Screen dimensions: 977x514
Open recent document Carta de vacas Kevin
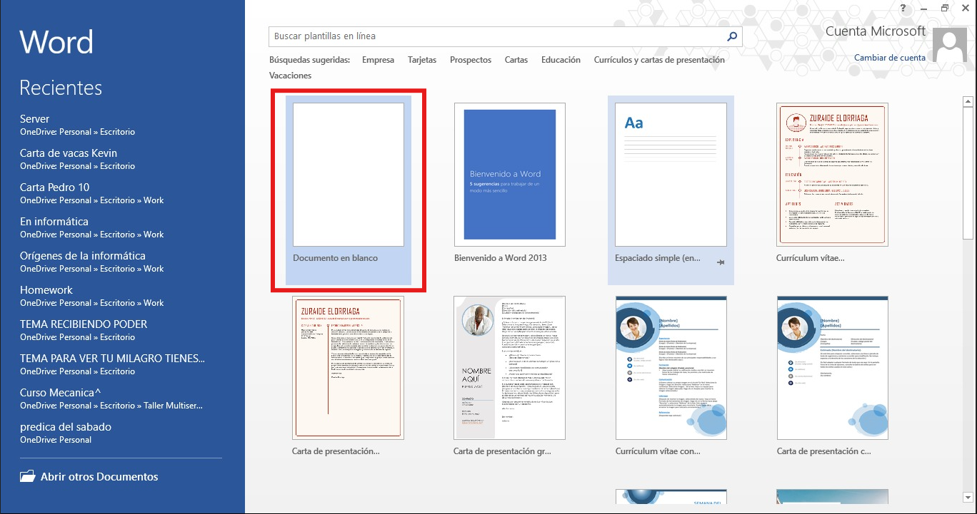(69, 153)
